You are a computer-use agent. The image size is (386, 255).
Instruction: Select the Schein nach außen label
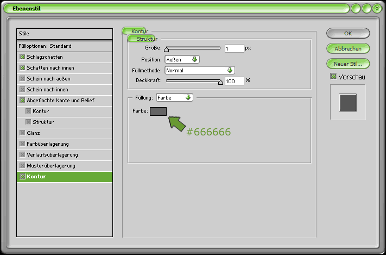48,79
